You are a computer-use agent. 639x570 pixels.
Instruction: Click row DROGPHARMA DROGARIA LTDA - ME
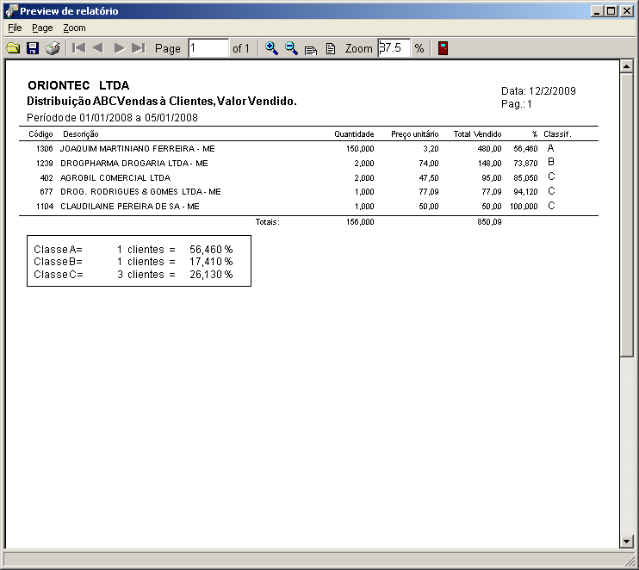point(308,163)
